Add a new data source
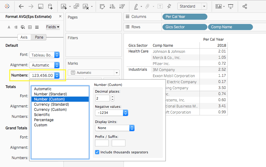The width and height of the screenshot is (266, 167). [50, 6]
